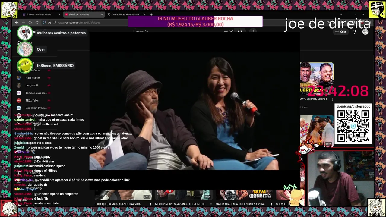Go back using the browser back arrow
This screenshot has width=386, height=217.
pos(17,23)
